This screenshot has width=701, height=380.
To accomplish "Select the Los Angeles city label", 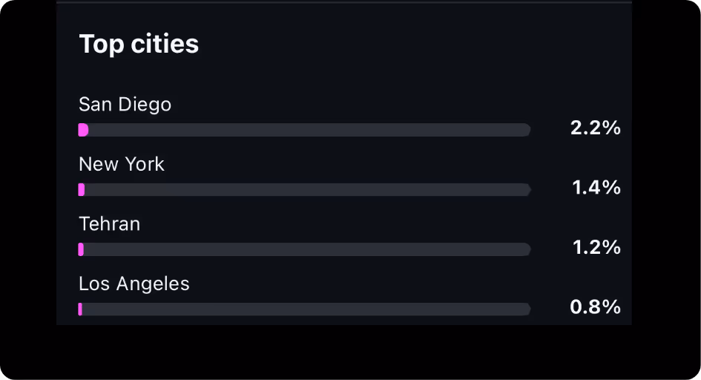I will tap(134, 284).
